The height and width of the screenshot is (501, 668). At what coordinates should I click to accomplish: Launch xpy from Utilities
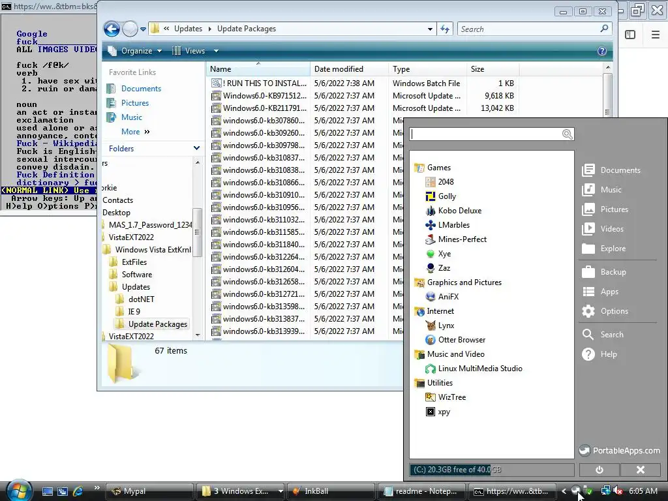click(438, 412)
